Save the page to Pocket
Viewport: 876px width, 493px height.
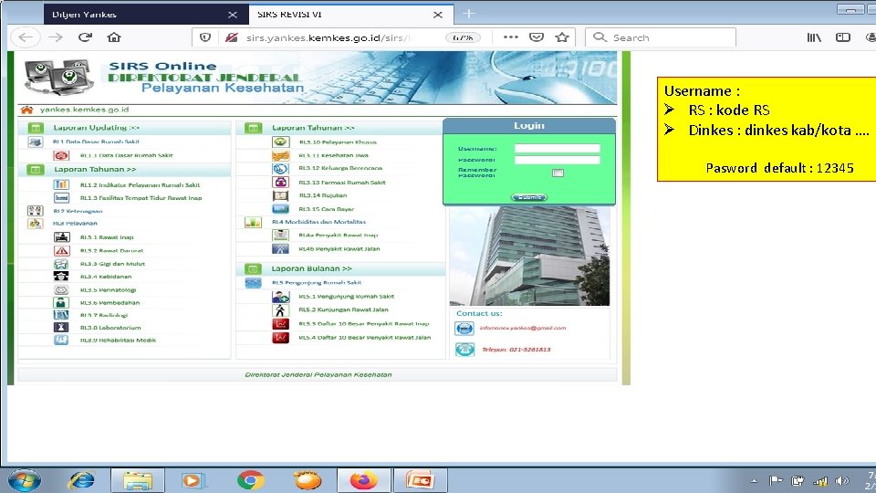click(537, 37)
